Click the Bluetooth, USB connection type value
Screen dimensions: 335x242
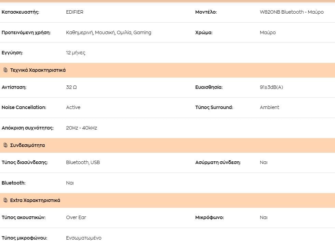click(x=83, y=162)
